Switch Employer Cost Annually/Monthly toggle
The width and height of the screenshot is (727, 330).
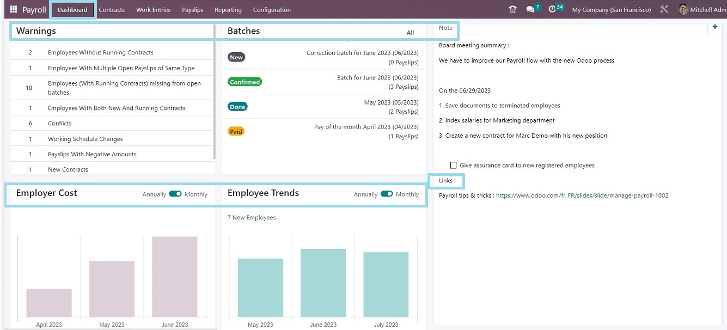175,194
